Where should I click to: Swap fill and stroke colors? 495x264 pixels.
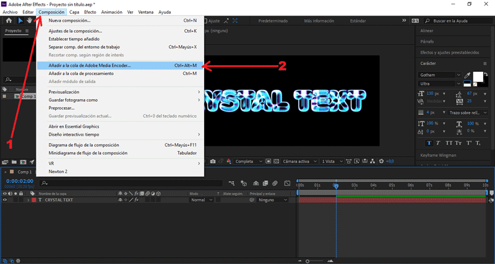(x=486, y=74)
